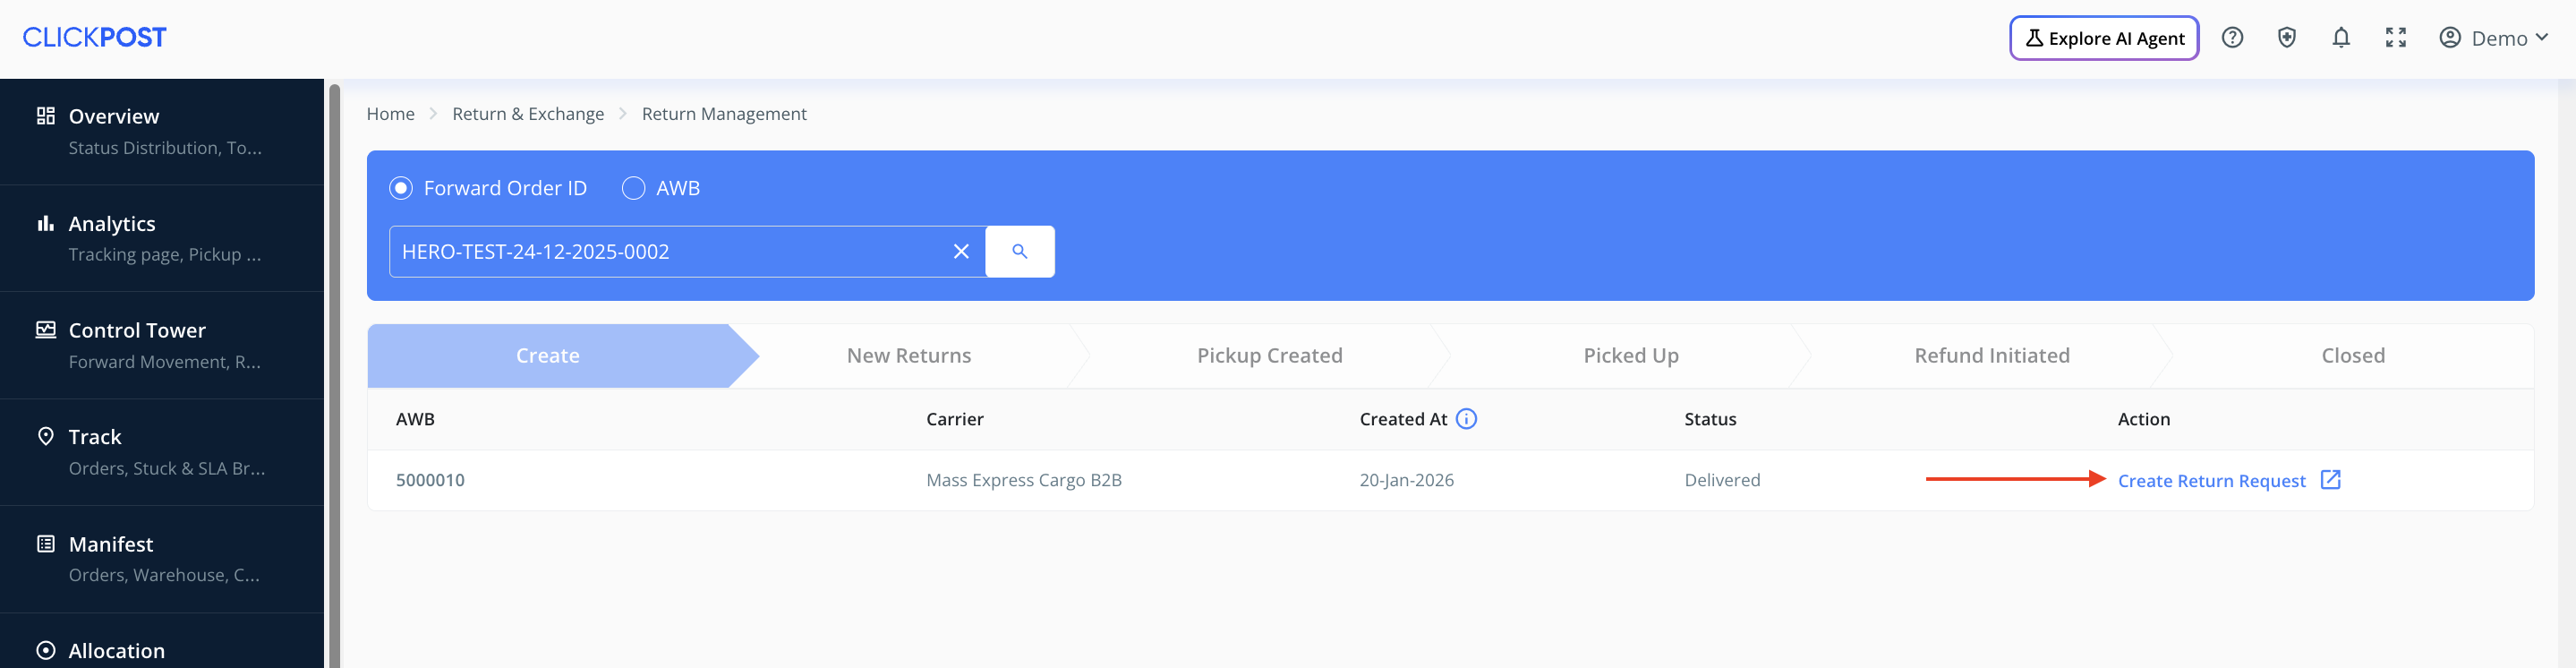Click the Overview grid icon

click(x=46, y=116)
